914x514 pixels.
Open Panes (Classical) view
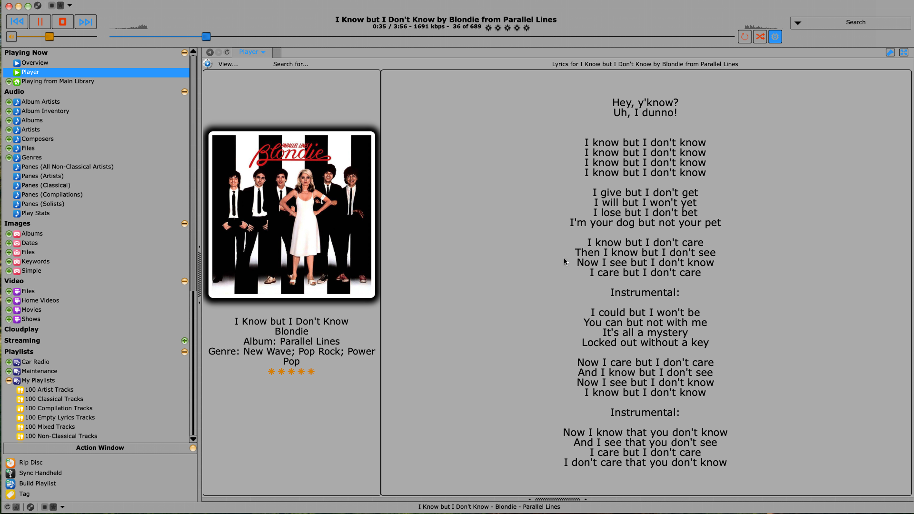[x=46, y=185]
